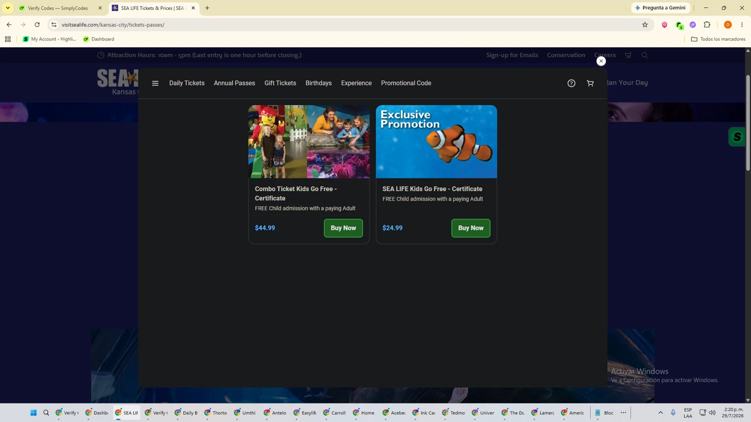The height and width of the screenshot is (422, 751).
Task: Open the microphone tray icon
Action: [673, 413]
